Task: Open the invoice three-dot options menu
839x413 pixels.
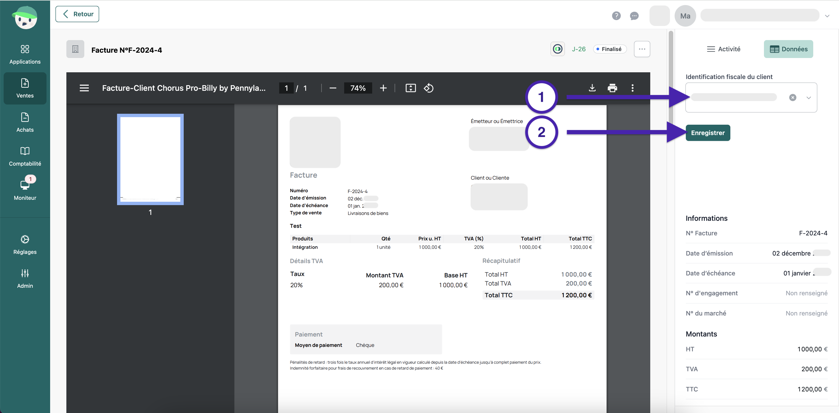Action: [x=642, y=49]
